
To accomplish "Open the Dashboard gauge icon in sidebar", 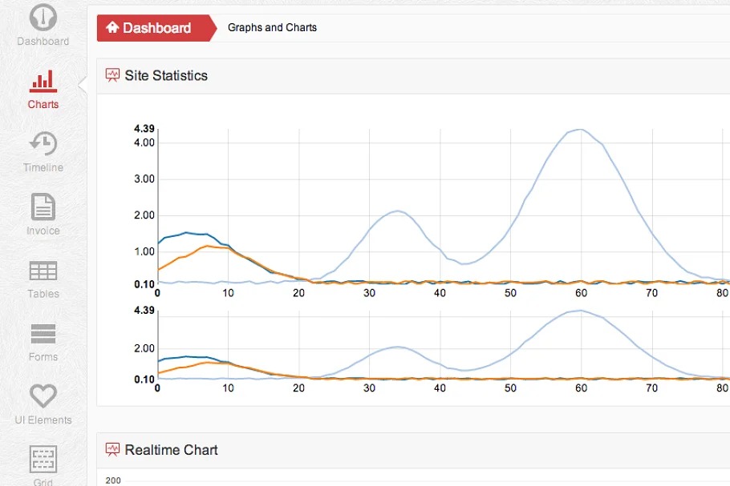I will 43,18.
